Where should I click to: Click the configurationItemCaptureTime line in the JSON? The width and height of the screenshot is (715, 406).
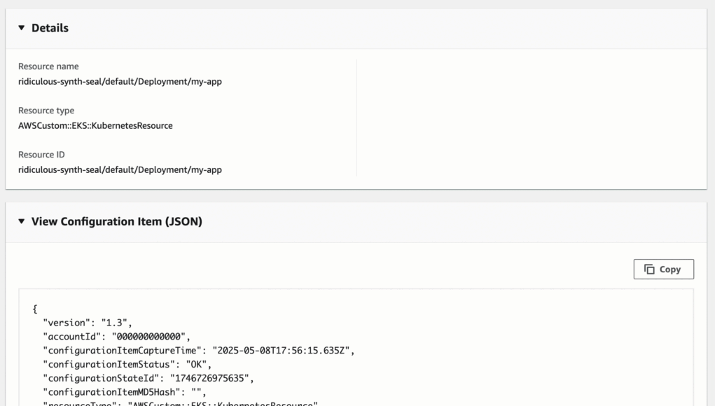coord(198,351)
